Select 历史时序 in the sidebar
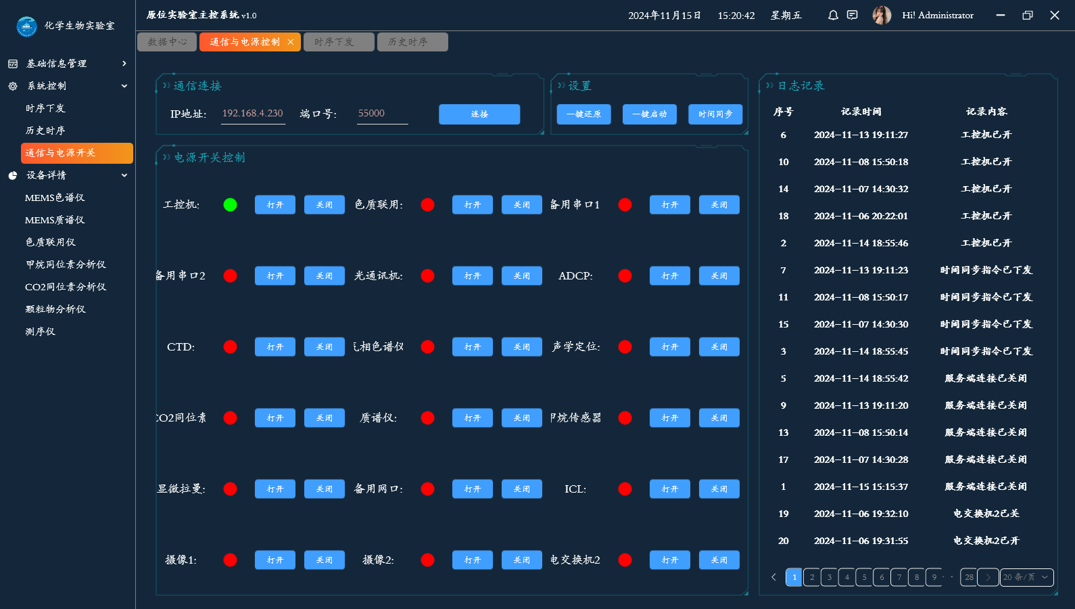This screenshot has width=1075, height=609. pyautogui.click(x=45, y=131)
